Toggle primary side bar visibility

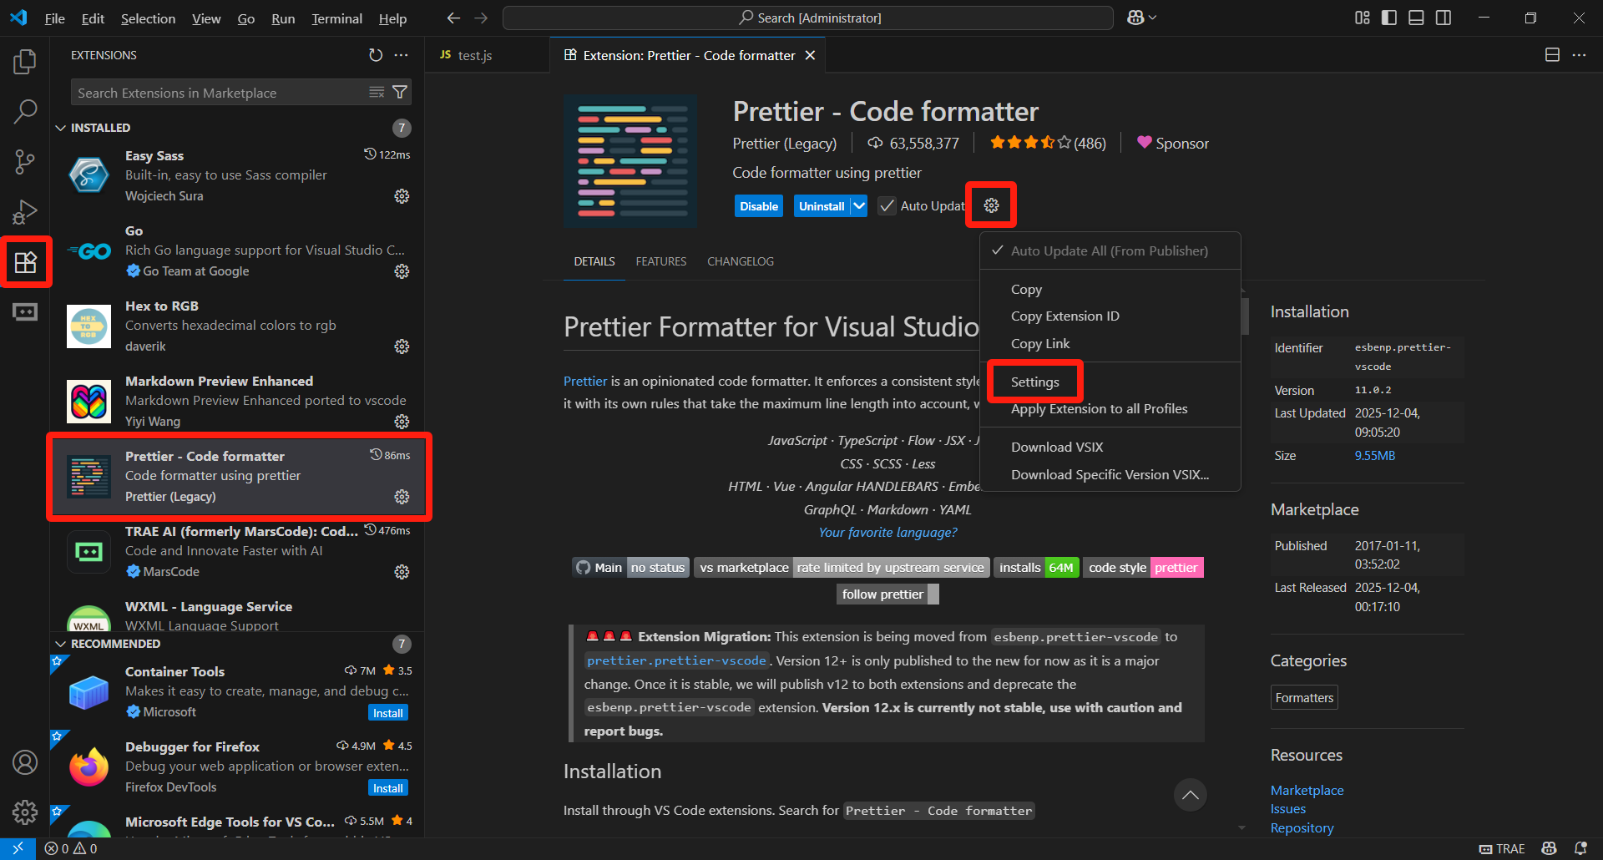(x=1389, y=18)
